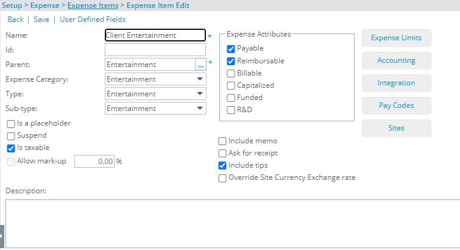This screenshot has width=460, height=250.
Task: Focus the Description text area
Action: pyautogui.click(x=233, y=224)
